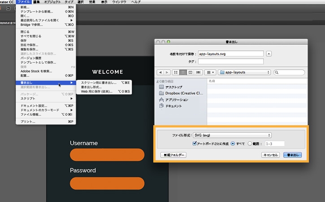Choose 別名で保存... menu item
The width and height of the screenshot is (325, 202).
point(46,45)
